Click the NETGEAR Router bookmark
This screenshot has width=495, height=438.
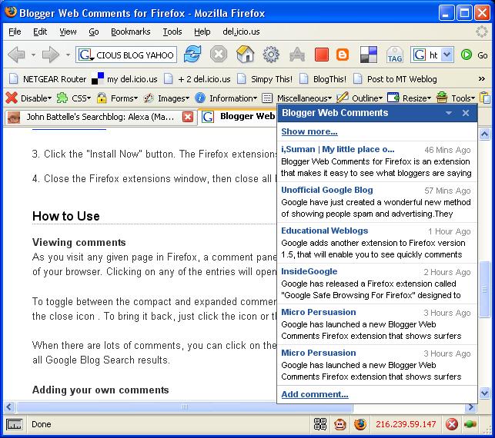pos(48,79)
